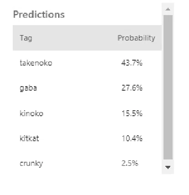Click the 10.4% probability value
This screenshot has width=189, height=195.
pyautogui.click(x=132, y=138)
